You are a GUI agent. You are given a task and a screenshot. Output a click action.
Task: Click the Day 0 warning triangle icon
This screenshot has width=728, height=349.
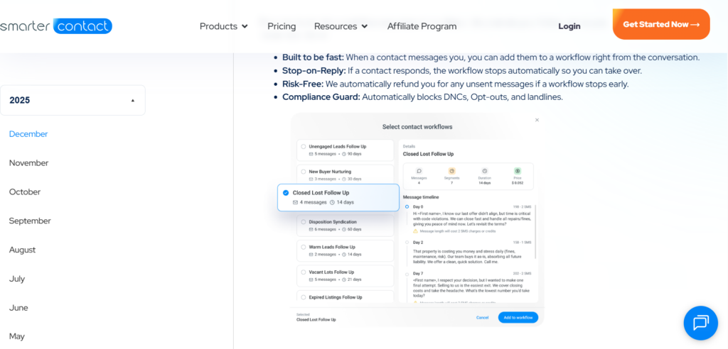(415, 231)
